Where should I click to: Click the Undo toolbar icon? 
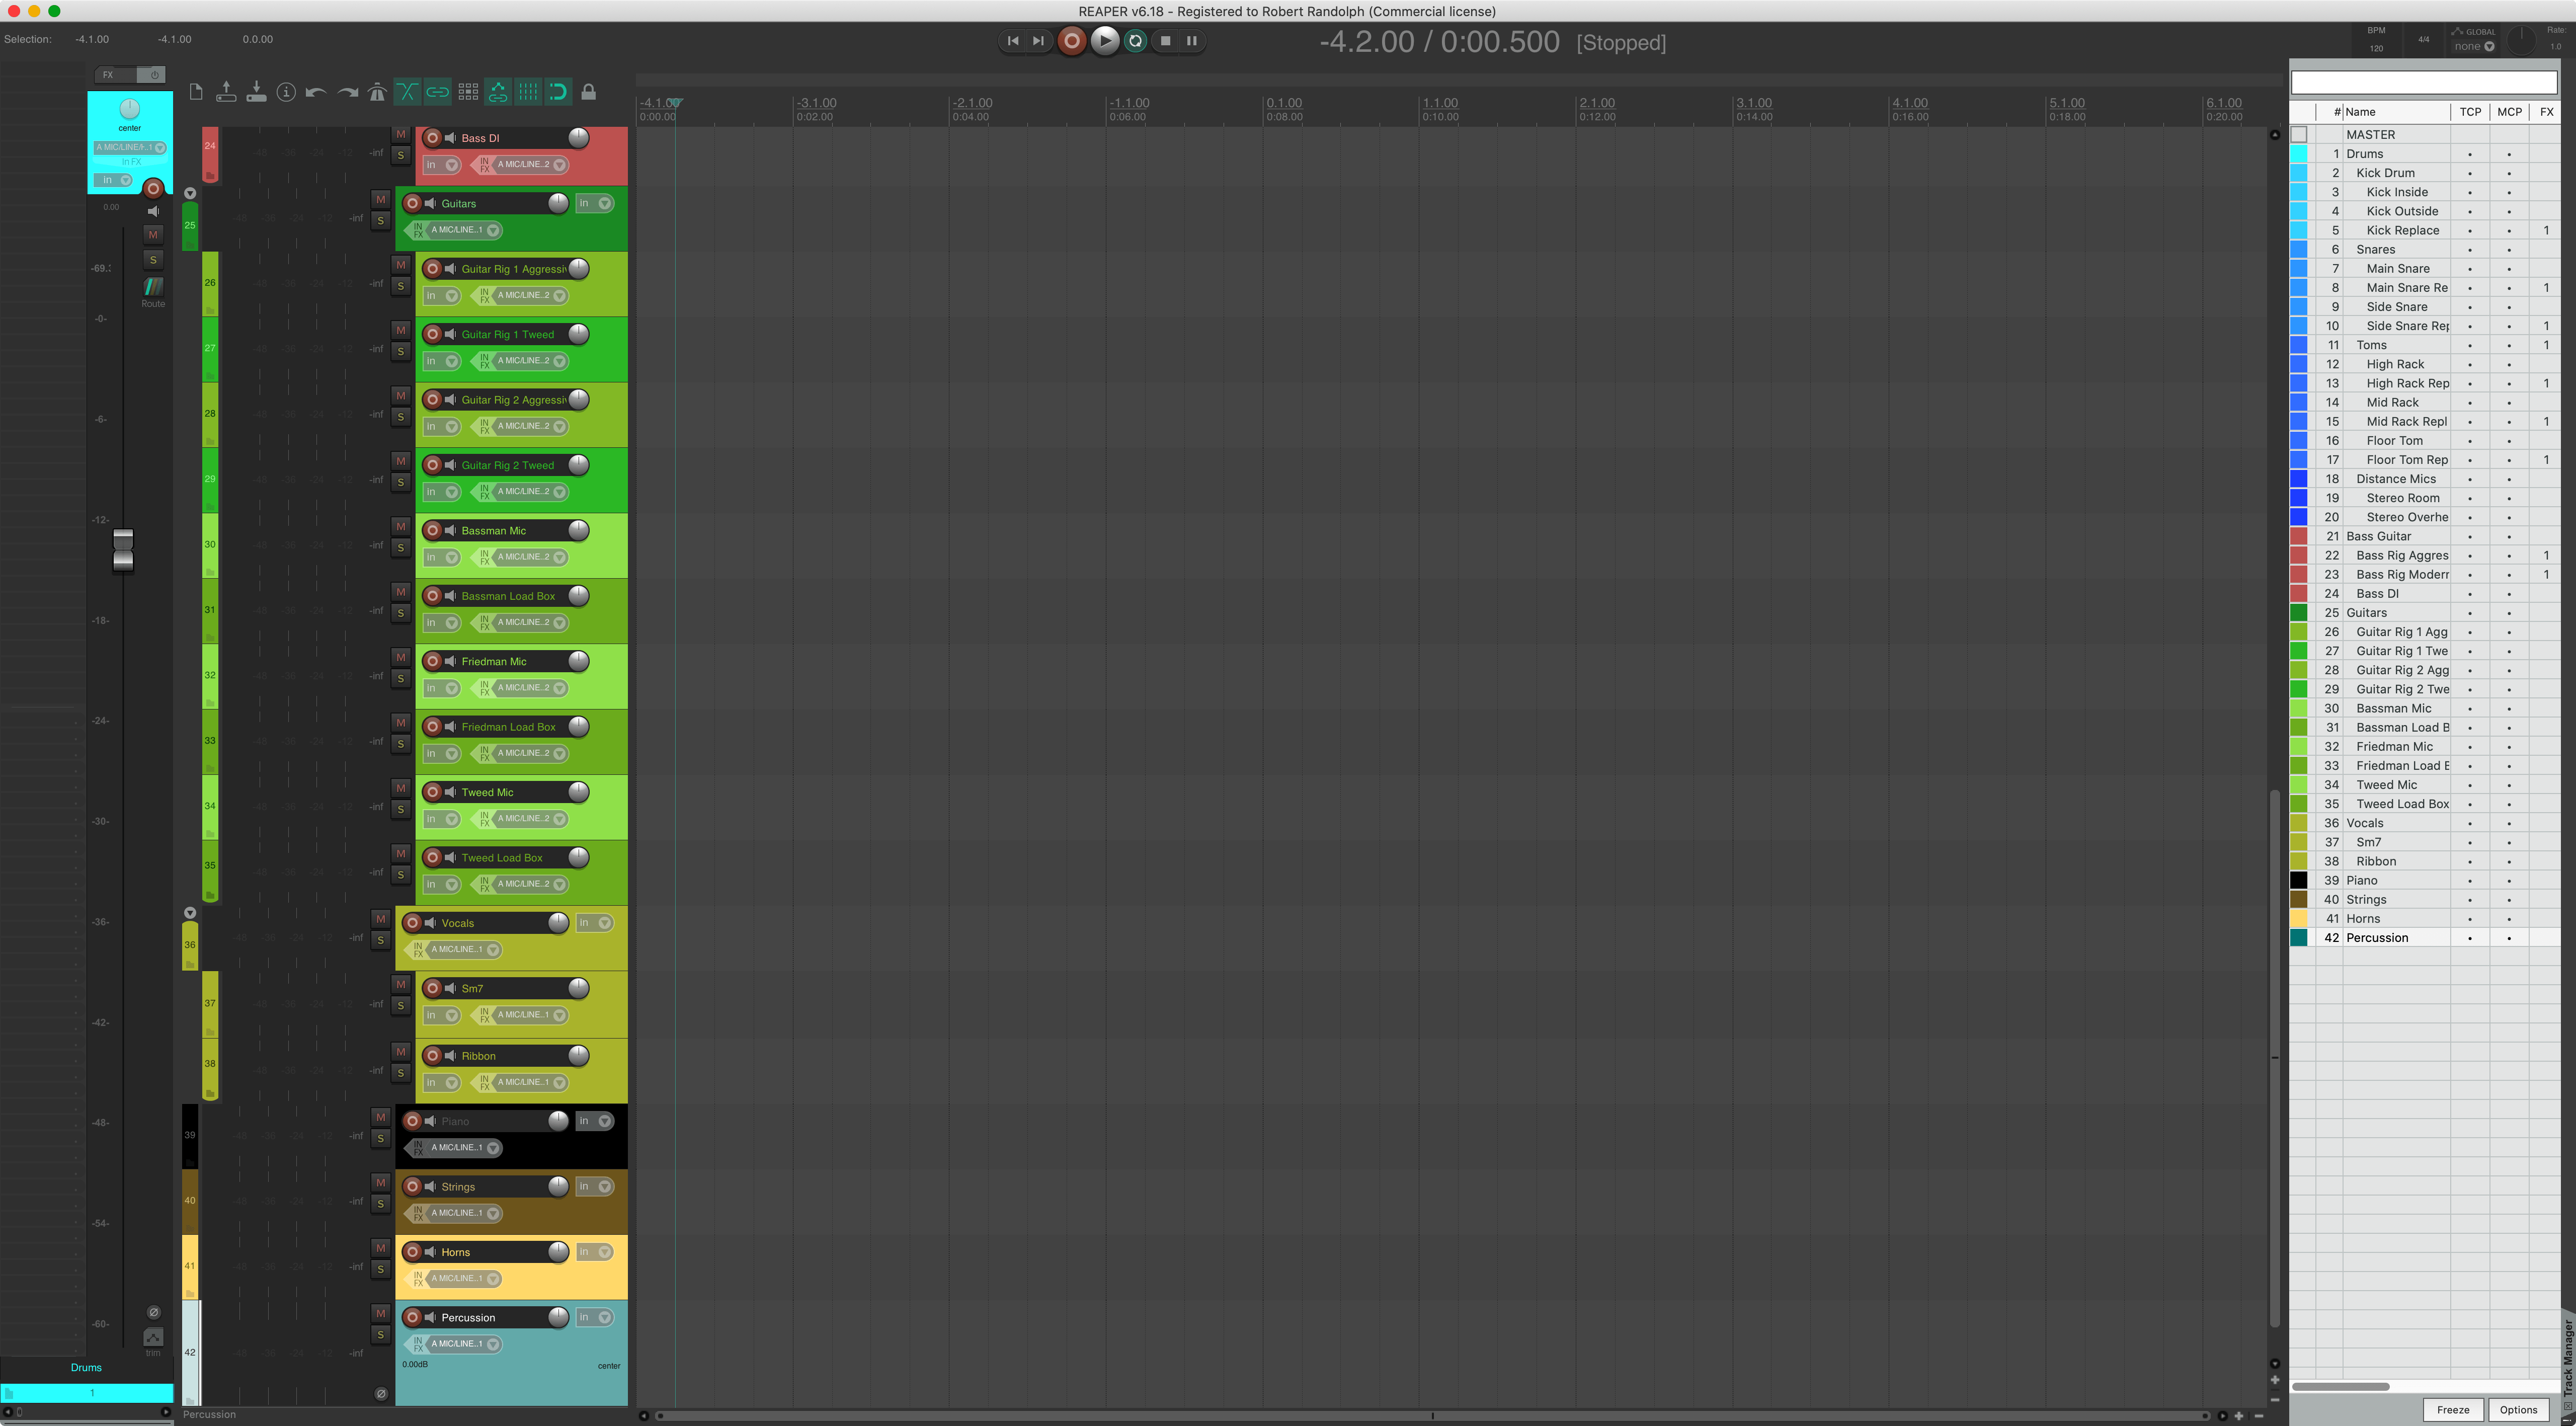316,91
